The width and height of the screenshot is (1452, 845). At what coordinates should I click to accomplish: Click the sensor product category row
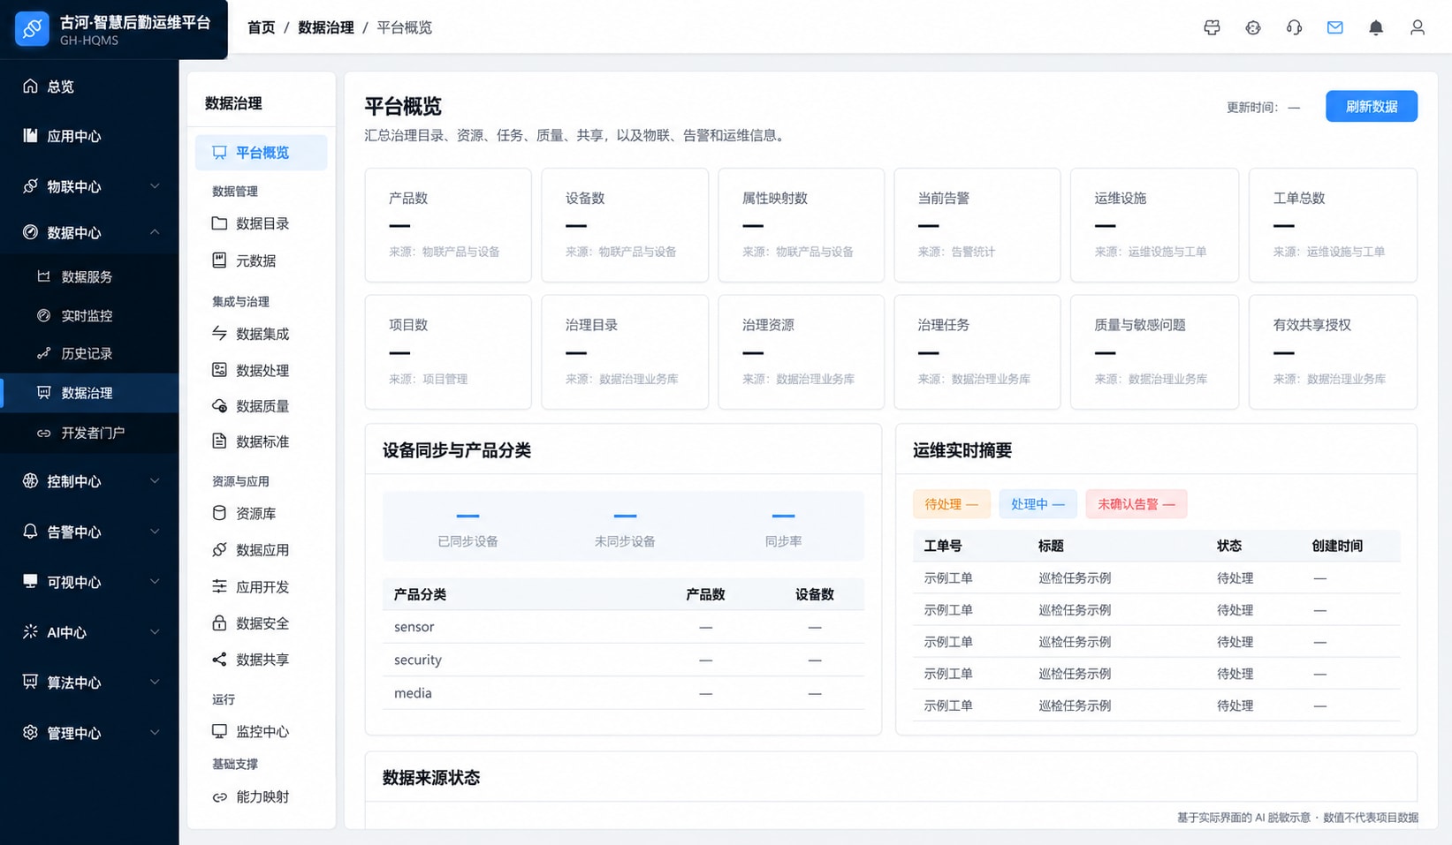pos(623,627)
